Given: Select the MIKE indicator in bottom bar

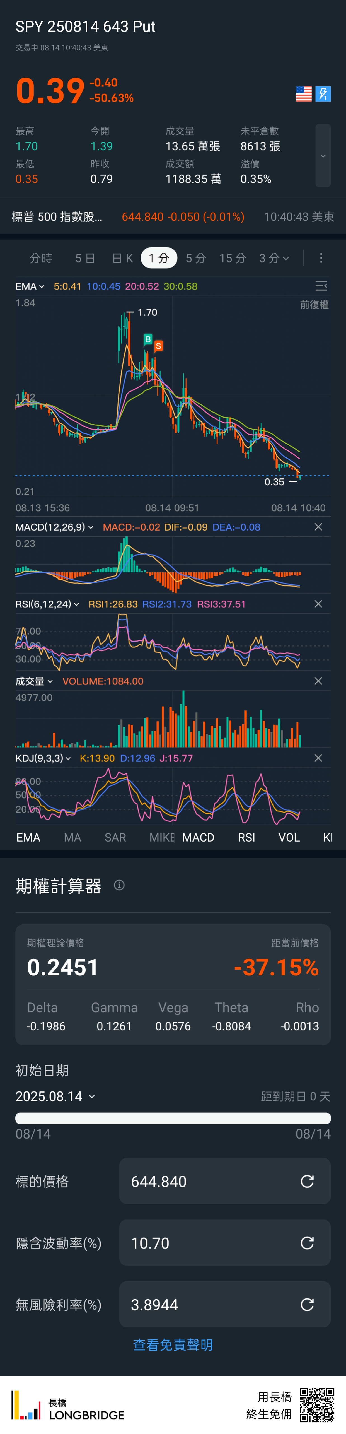Looking at the screenshot, I should pos(162,837).
